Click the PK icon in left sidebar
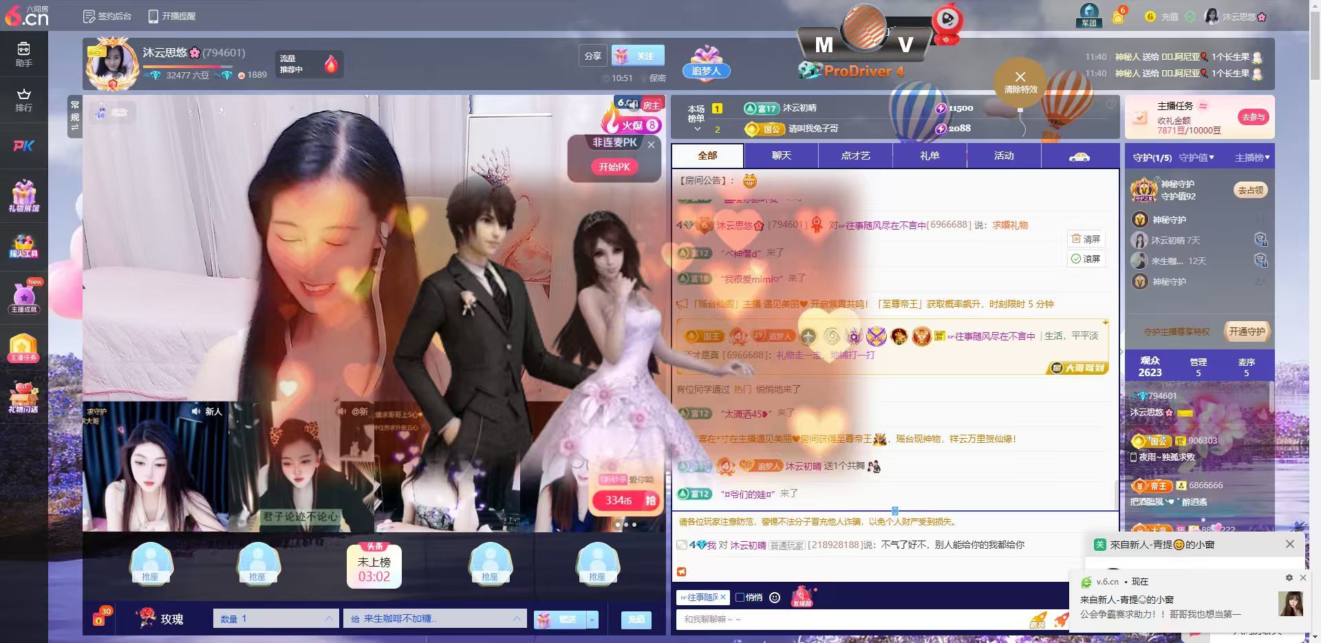The image size is (1321, 643). coord(23,146)
